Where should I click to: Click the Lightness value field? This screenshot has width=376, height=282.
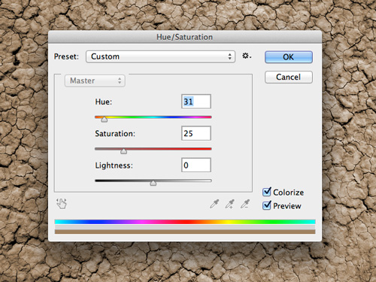[196, 165]
